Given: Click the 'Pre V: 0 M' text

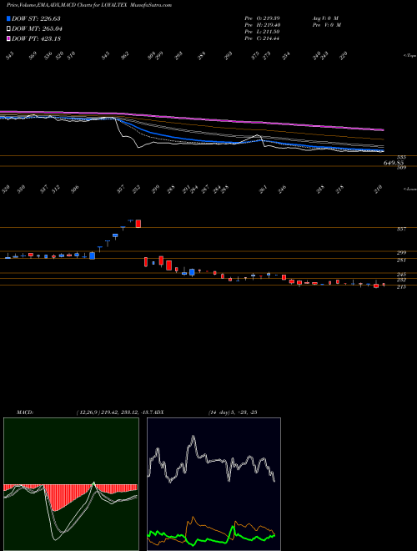Looking at the screenshot, I should click(326, 25).
